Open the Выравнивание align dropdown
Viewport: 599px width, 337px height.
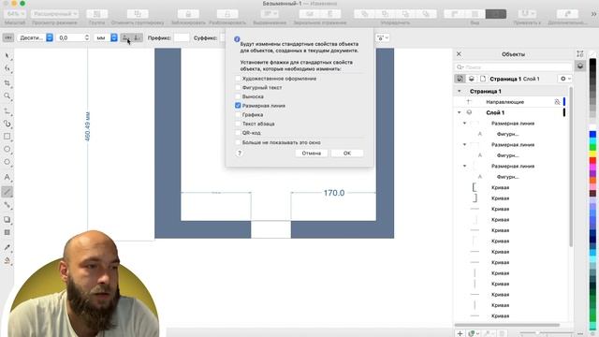click(270, 14)
